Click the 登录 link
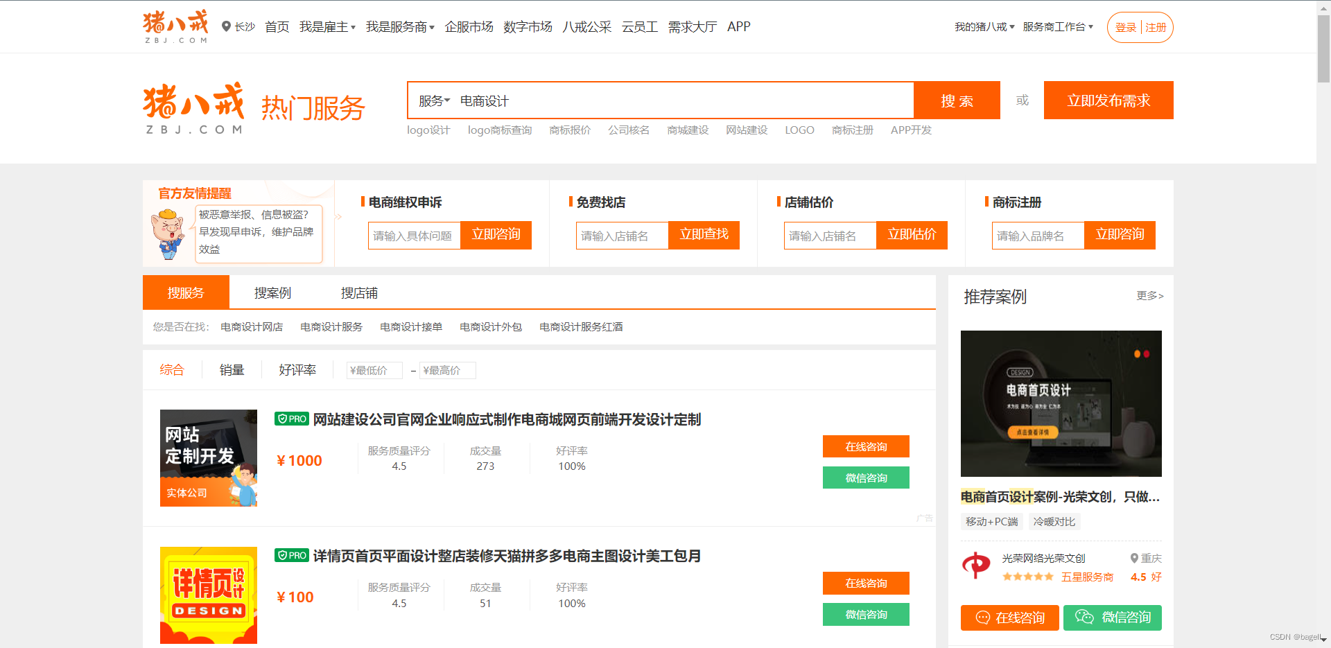Image resolution: width=1331 pixels, height=648 pixels. point(1125,28)
